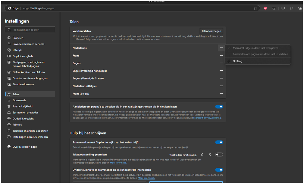
Task: Click the Ouderlijk toezicht family icon
Action: pyautogui.click(x=9, y=118)
